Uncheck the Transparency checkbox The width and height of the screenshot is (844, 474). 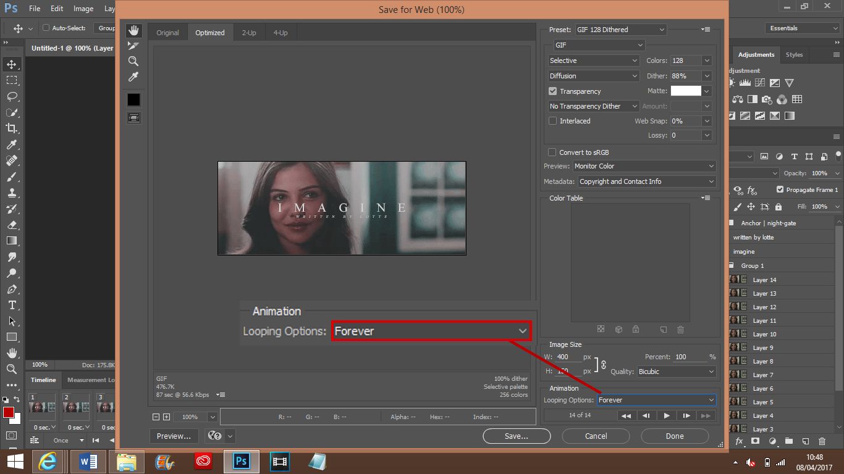click(553, 91)
